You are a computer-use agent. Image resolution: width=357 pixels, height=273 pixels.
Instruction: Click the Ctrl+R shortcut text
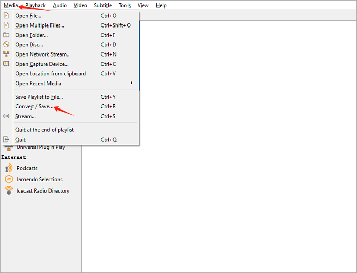coord(108,106)
